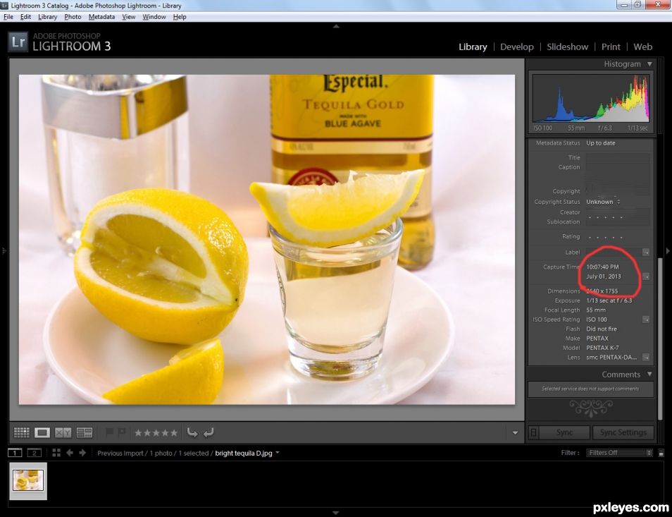
Task: Click the Creator metadata field
Action: tap(618, 212)
